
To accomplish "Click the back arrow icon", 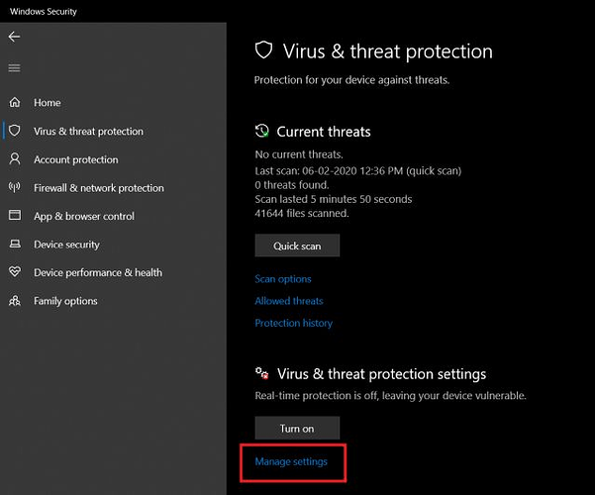I will [x=14, y=37].
